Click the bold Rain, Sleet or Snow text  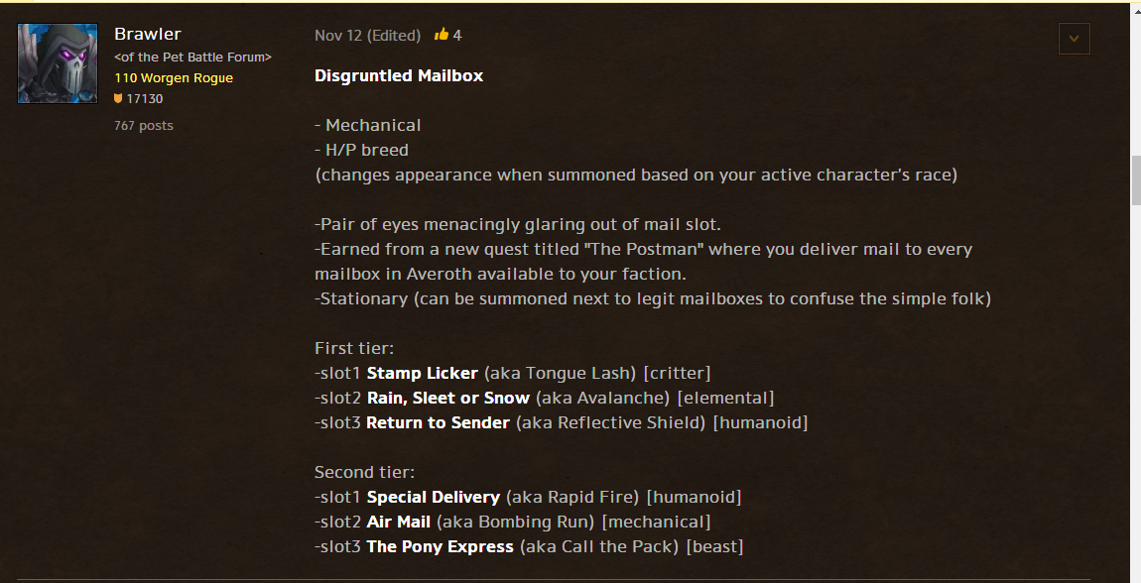pyautogui.click(x=448, y=398)
